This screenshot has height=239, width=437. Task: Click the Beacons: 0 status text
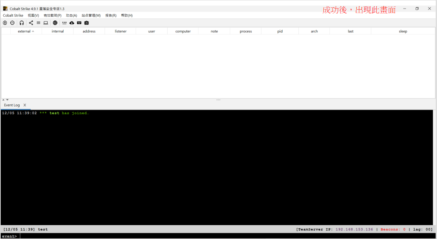[x=393, y=229]
